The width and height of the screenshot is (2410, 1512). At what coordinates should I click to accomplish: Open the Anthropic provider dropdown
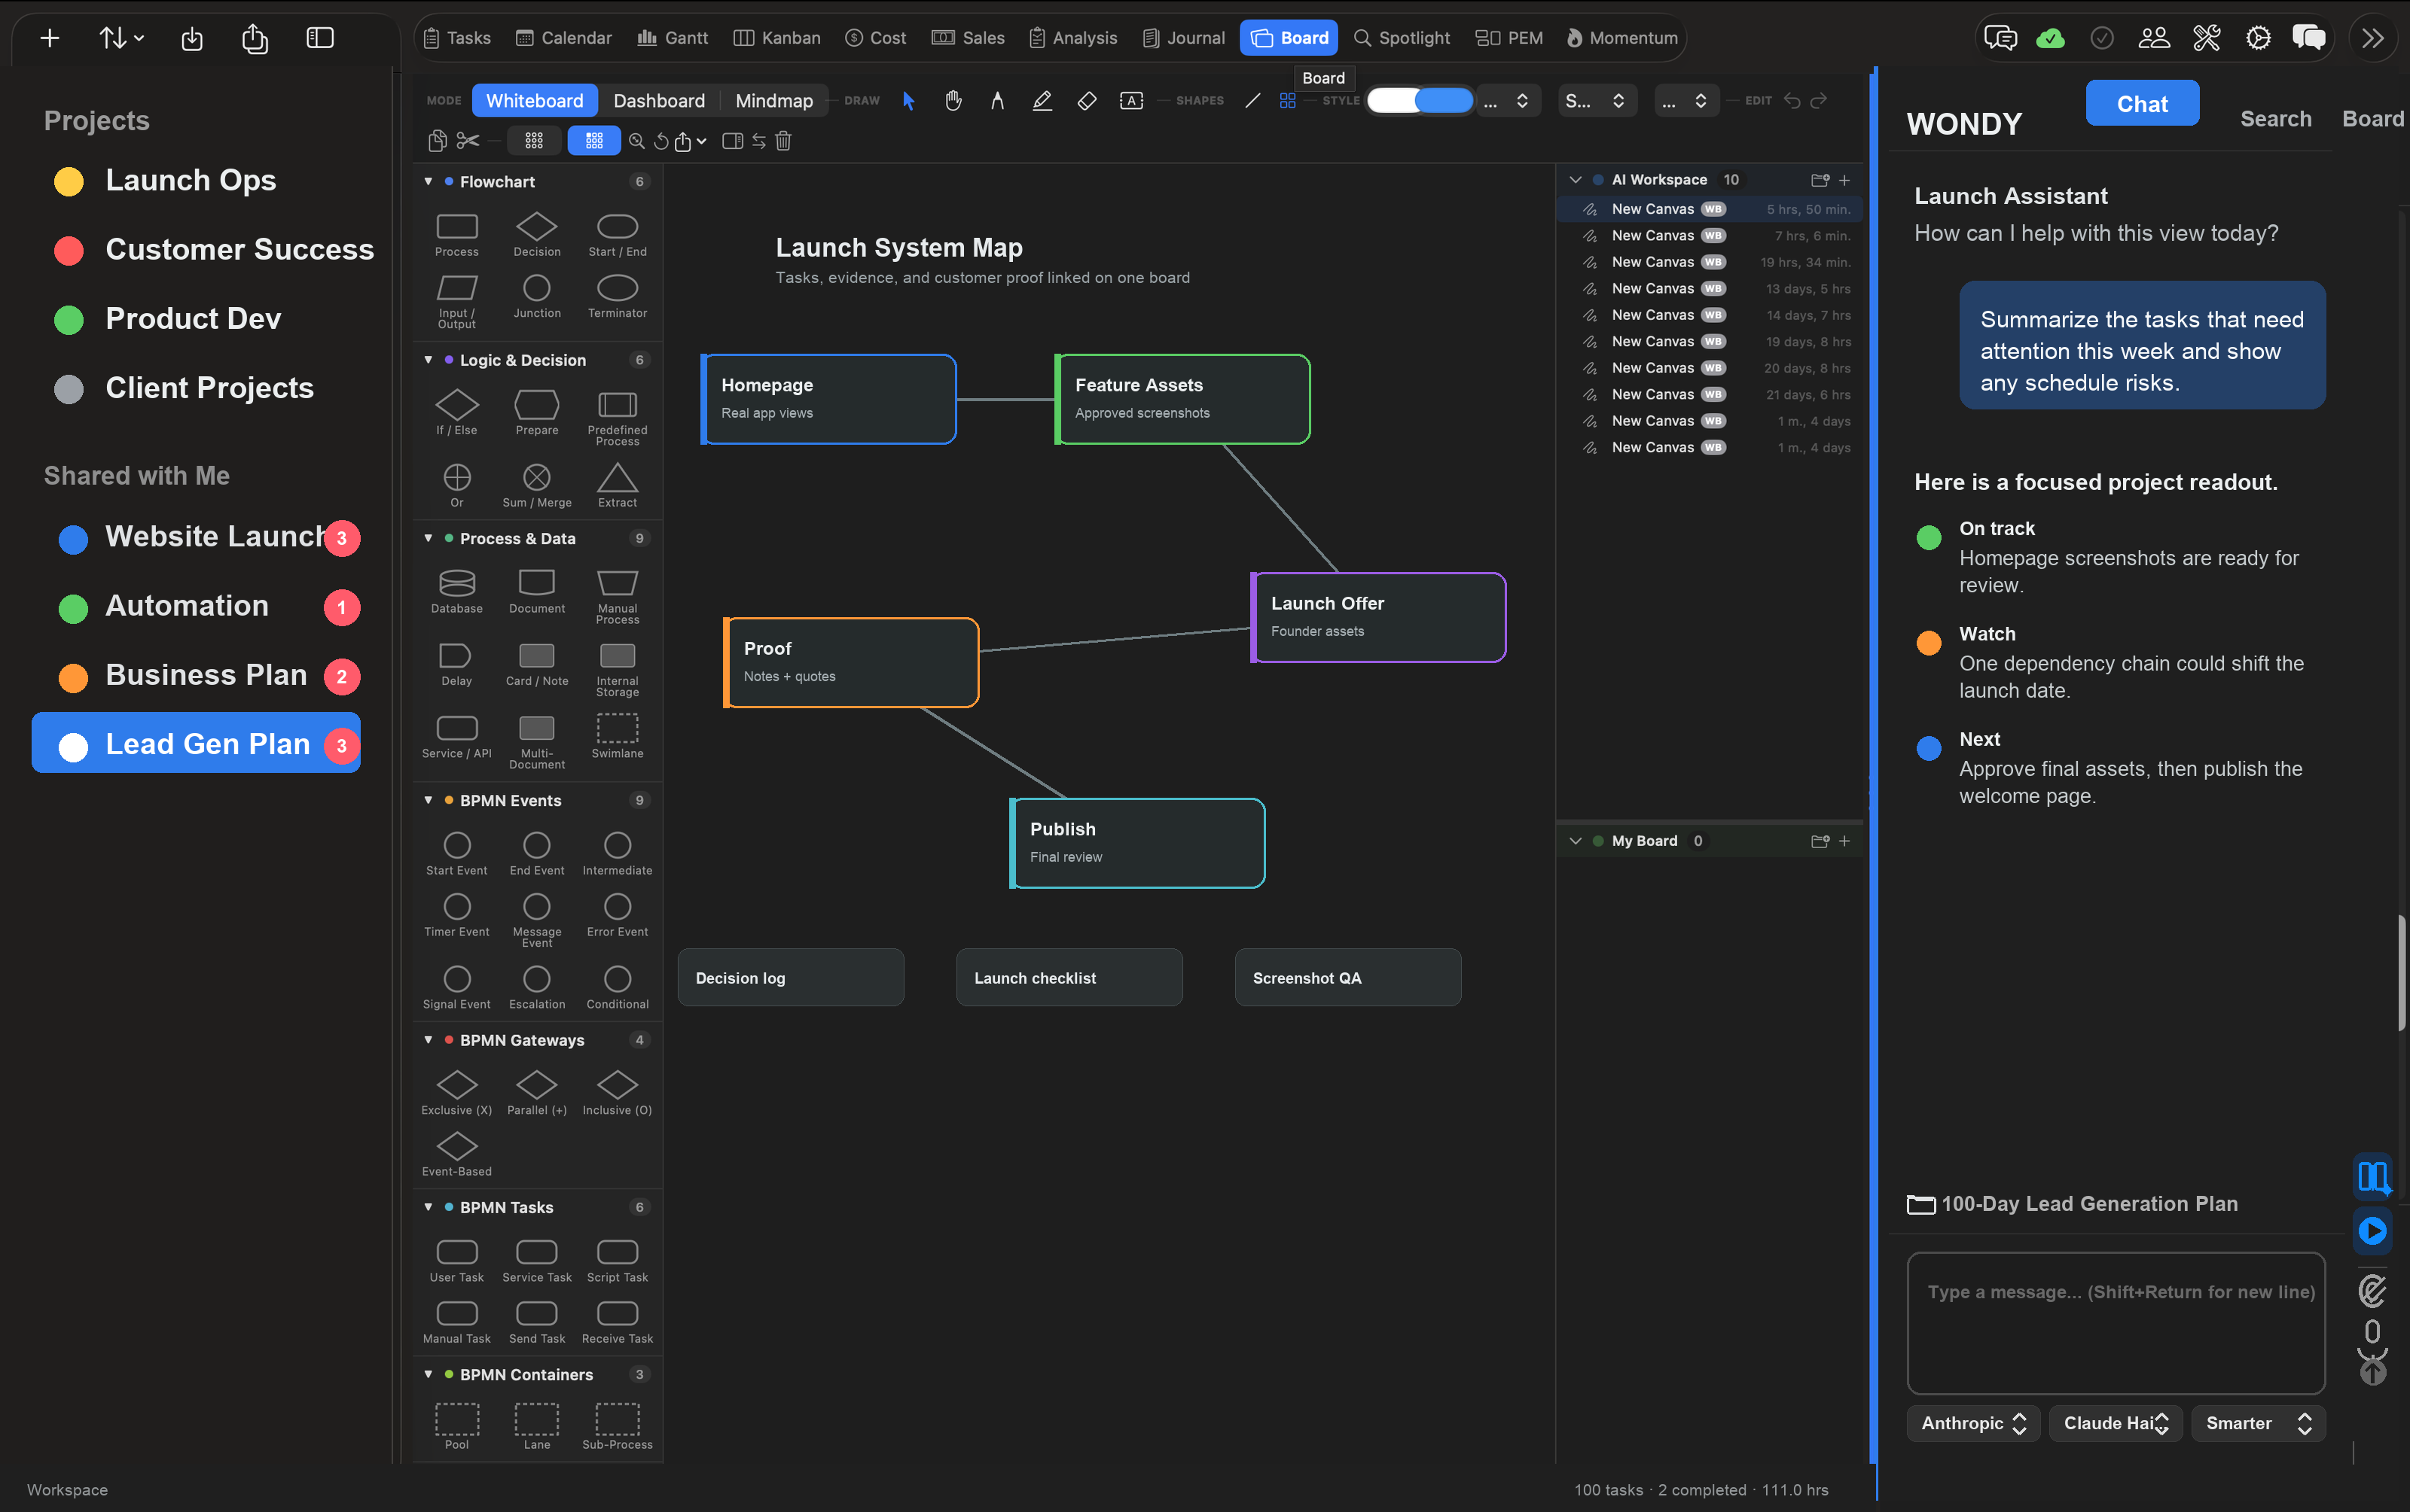coord(1973,1423)
